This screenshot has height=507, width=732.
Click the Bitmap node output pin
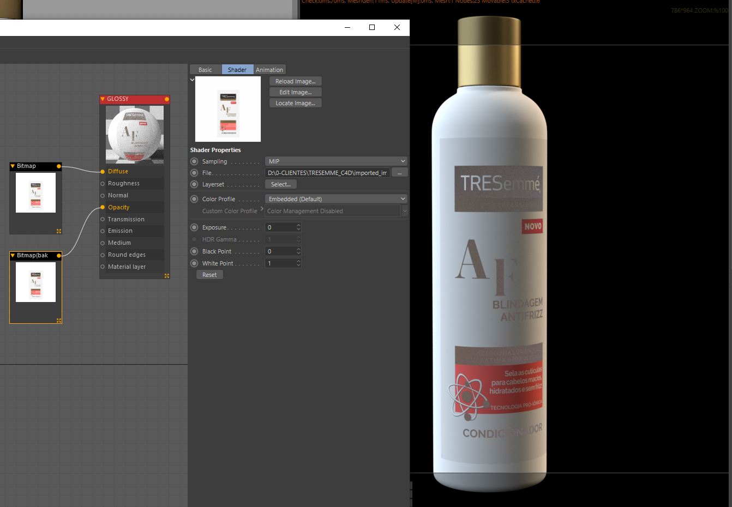pos(59,166)
